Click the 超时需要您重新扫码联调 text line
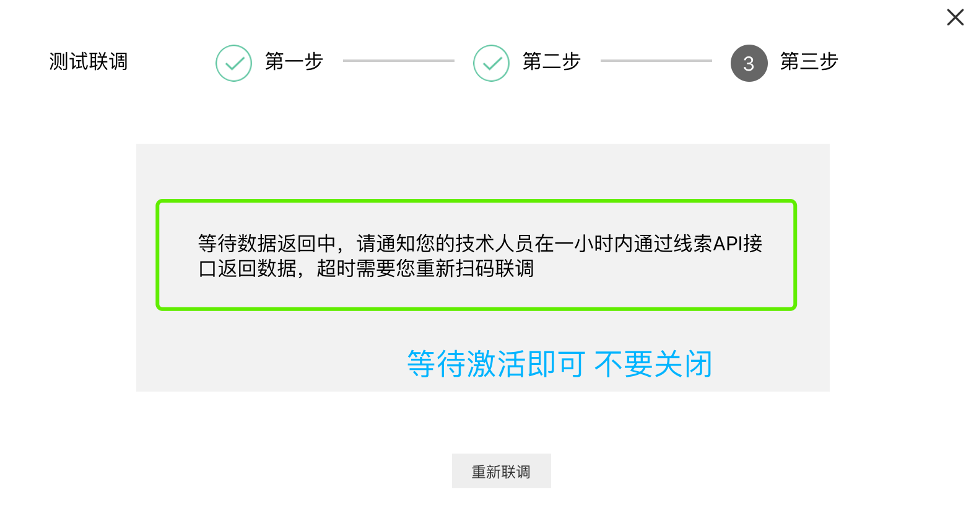The height and width of the screenshot is (518, 966). (x=425, y=268)
